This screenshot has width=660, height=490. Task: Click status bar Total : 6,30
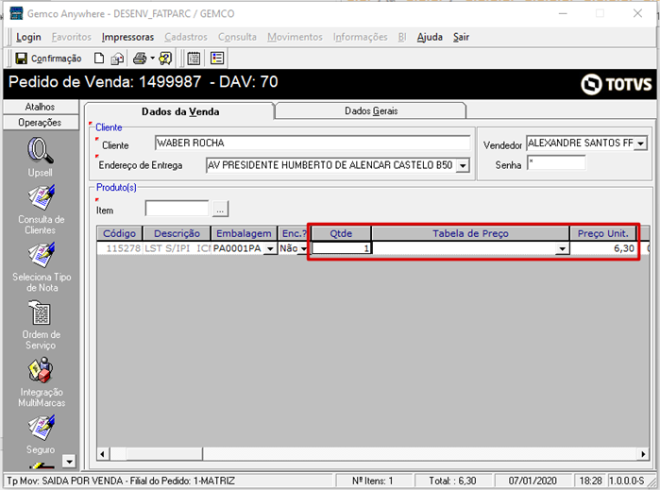(x=452, y=481)
